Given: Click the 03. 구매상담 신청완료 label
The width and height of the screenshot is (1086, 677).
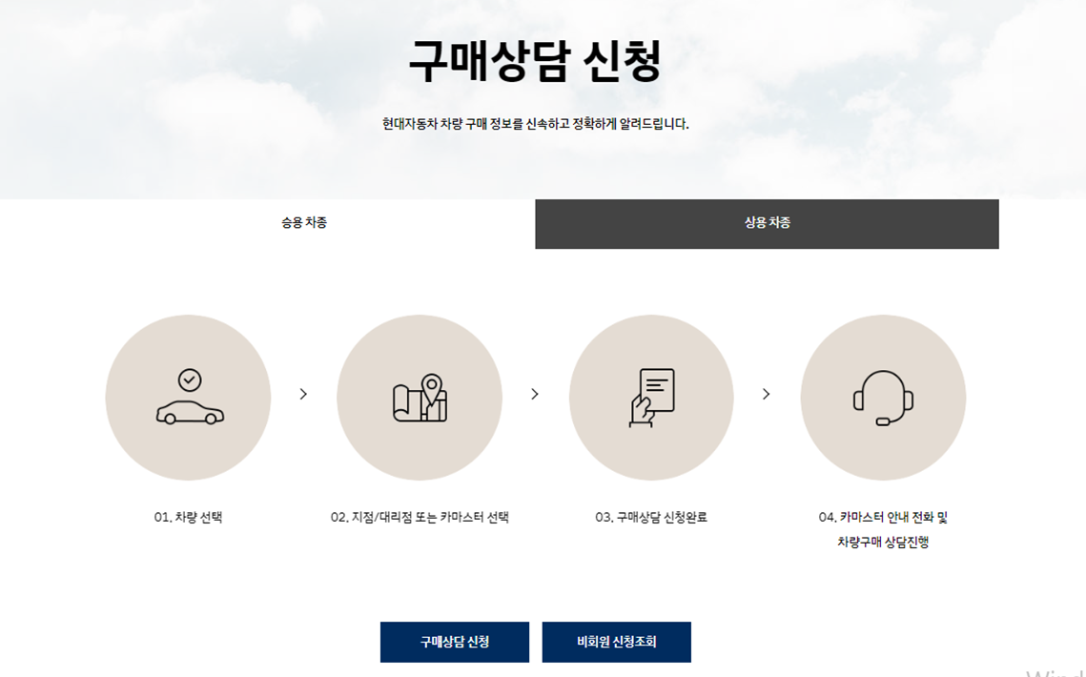Looking at the screenshot, I should click(x=651, y=517).
